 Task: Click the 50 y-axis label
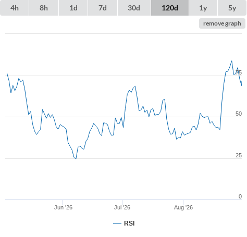tap(239, 114)
